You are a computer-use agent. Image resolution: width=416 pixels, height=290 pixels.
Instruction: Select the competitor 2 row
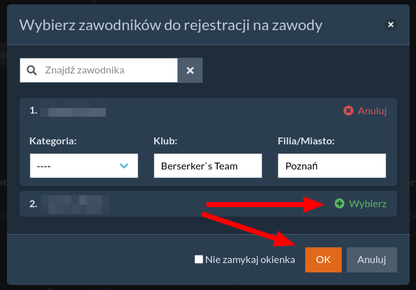[x=157, y=204]
